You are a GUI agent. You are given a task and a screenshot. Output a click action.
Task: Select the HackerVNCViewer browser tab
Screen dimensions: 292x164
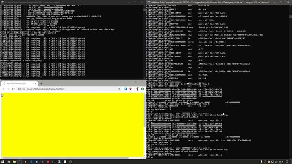(19, 84)
